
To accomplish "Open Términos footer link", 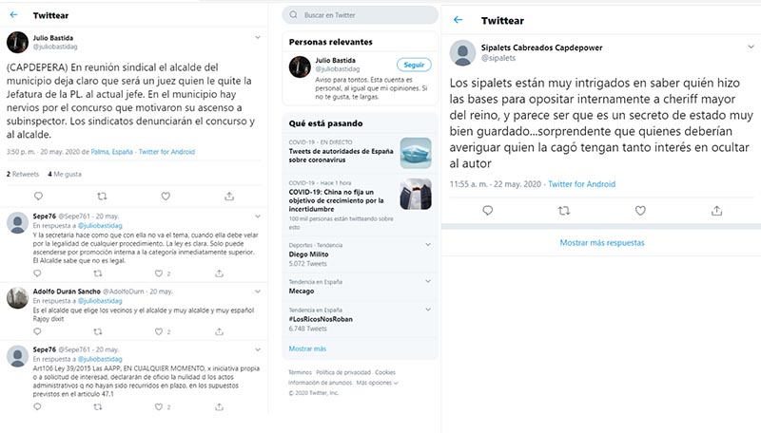I will tap(300, 372).
